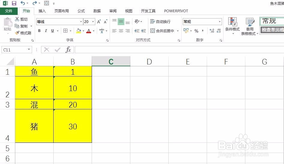
Task: Apply percent style
Action: coord(196,31)
